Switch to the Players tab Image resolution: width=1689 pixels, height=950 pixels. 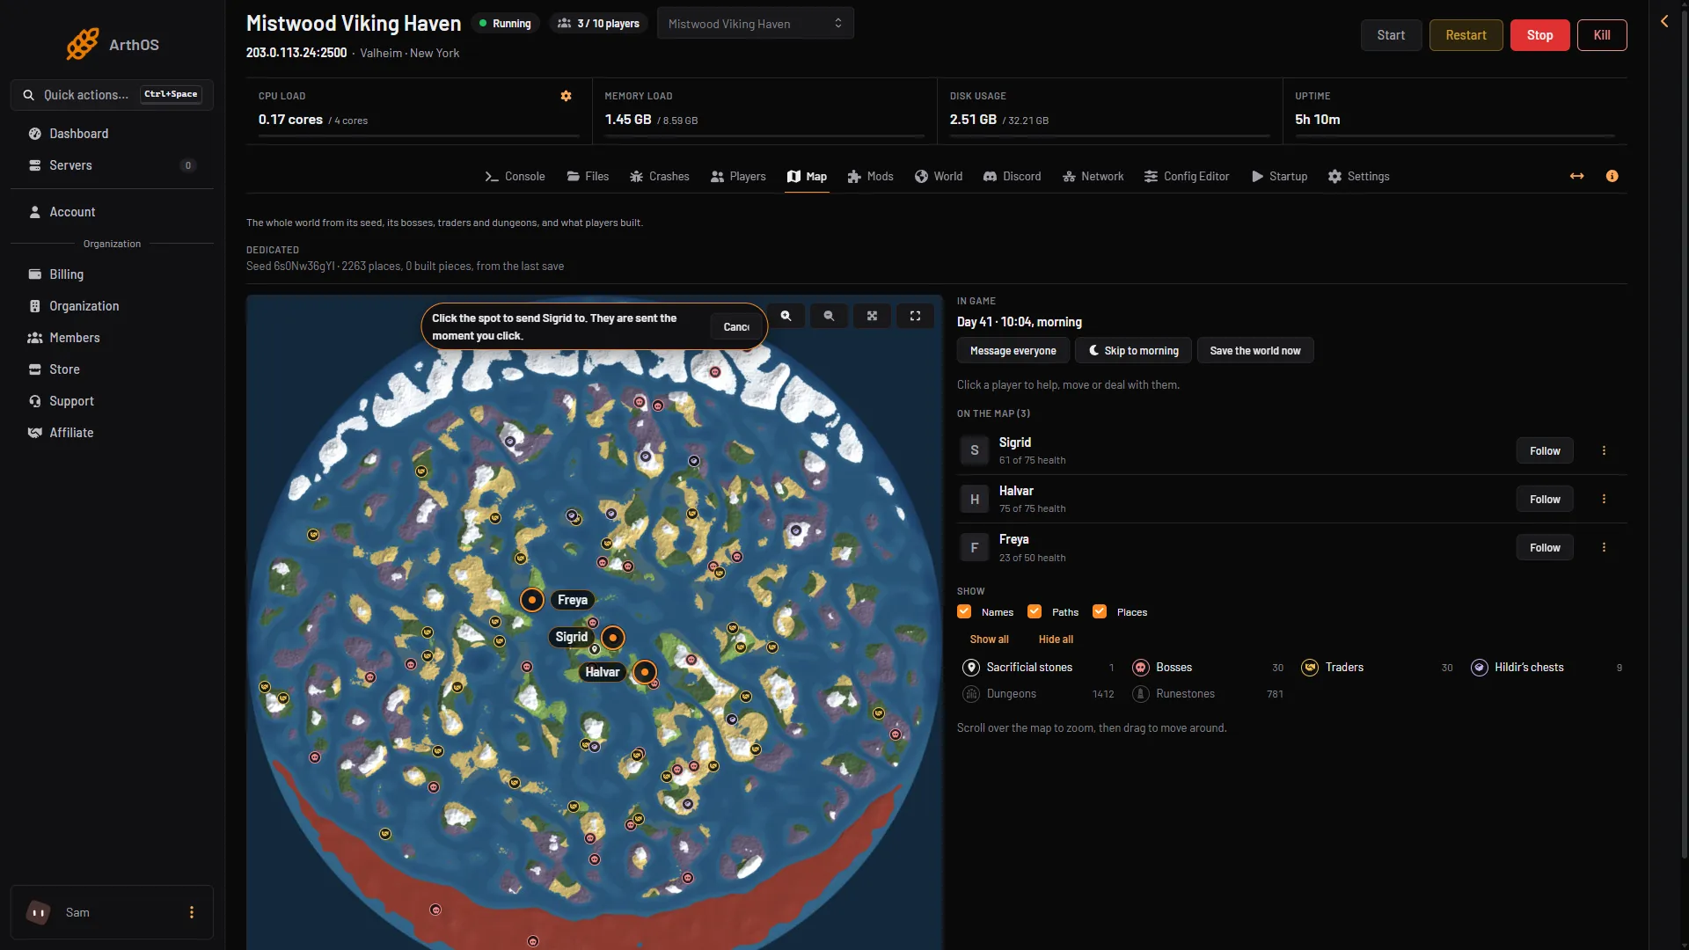point(738,176)
